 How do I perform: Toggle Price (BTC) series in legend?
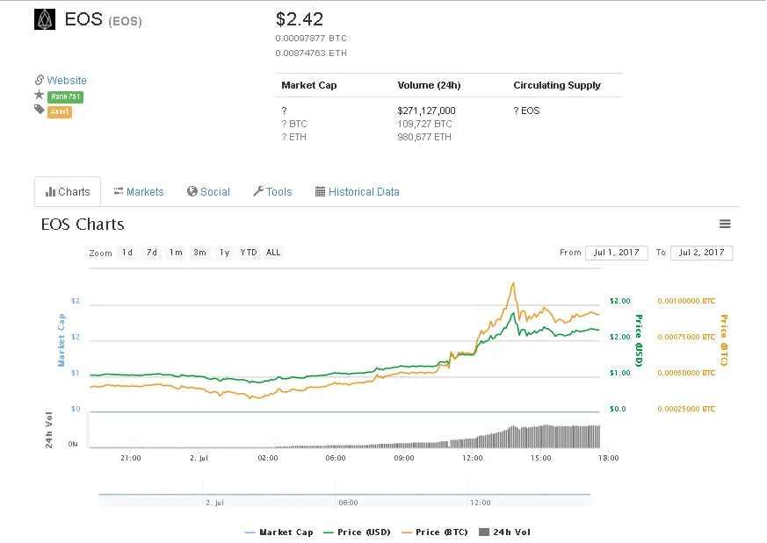click(x=434, y=532)
